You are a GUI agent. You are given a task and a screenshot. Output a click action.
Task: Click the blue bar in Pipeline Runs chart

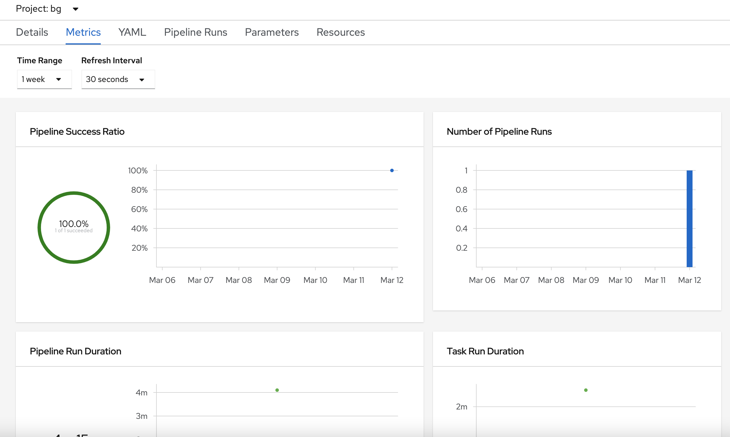(x=689, y=218)
